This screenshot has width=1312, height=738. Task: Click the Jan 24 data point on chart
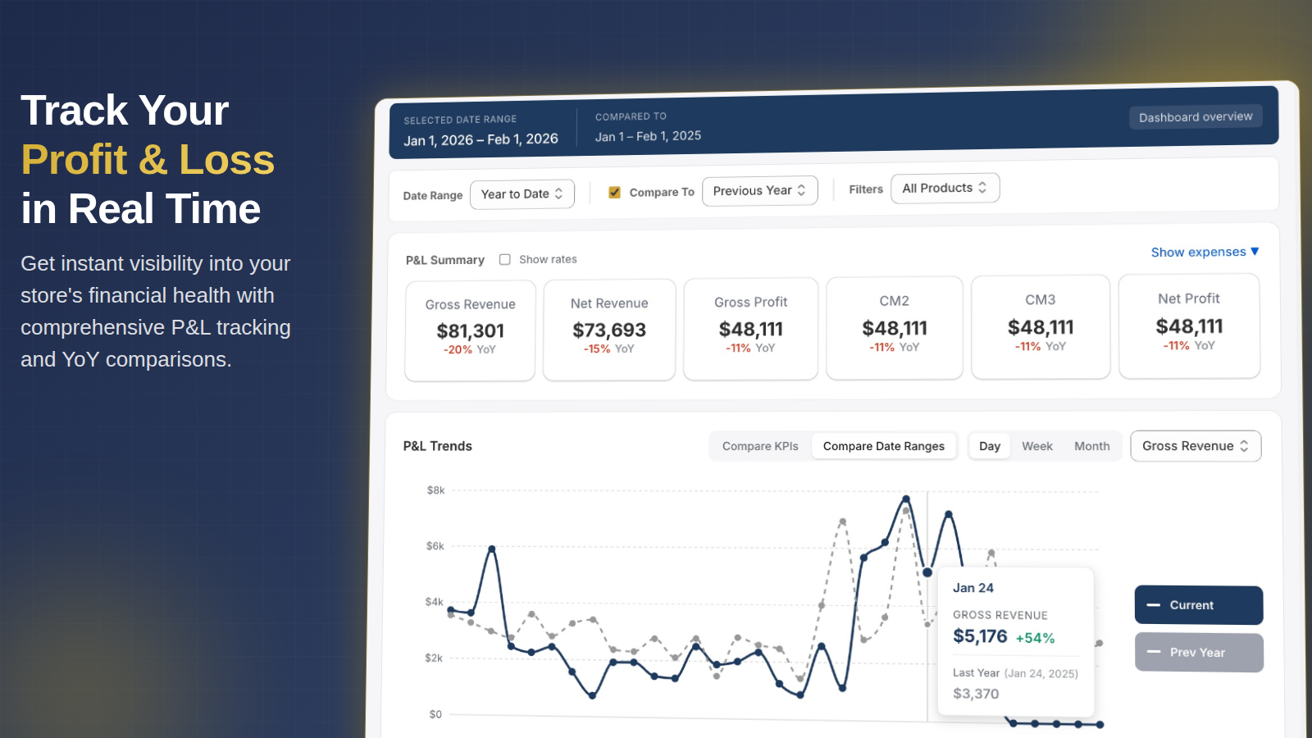click(x=927, y=572)
